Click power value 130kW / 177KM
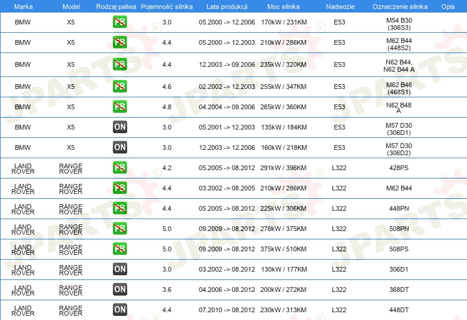The height and width of the screenshot is (320, 467). (284, 269)
